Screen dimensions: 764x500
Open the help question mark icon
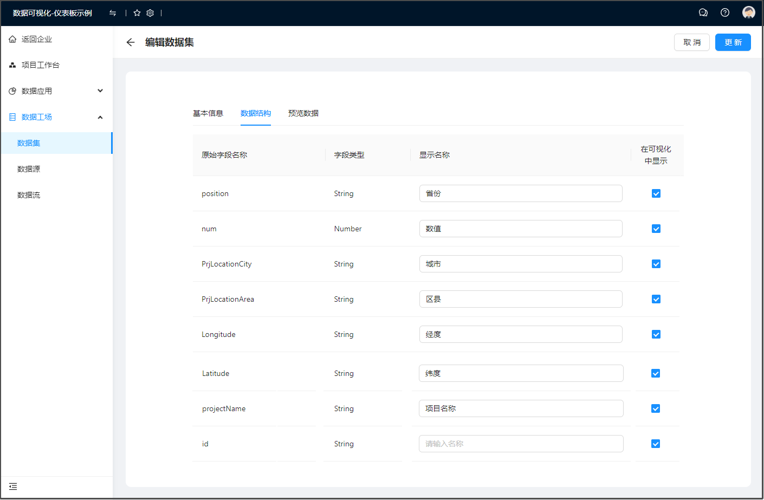click(725, 12)
